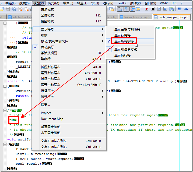Start macro recording with the red dot icon
The image size is (193, 172).
(x=146, y=9)
